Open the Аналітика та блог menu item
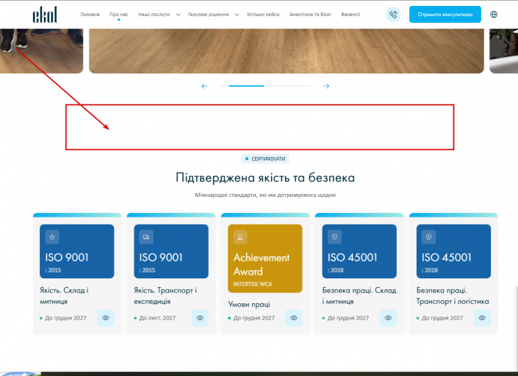The image size is (518, 376). (310, 15)
